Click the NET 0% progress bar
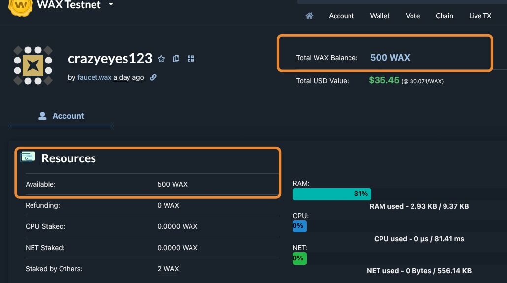The image size is (507, 283). (x=299, y=258)
